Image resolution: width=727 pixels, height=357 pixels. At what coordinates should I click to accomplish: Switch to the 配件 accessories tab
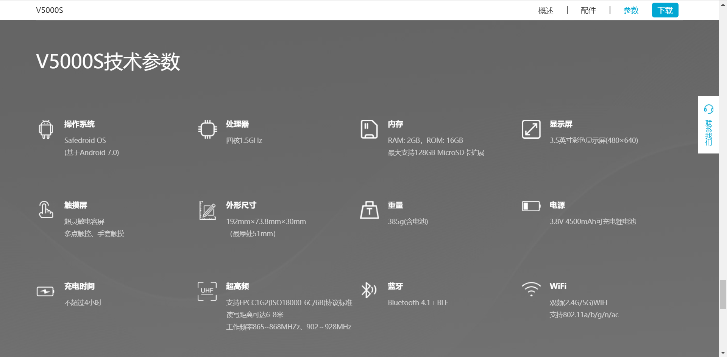coord(588,10)
